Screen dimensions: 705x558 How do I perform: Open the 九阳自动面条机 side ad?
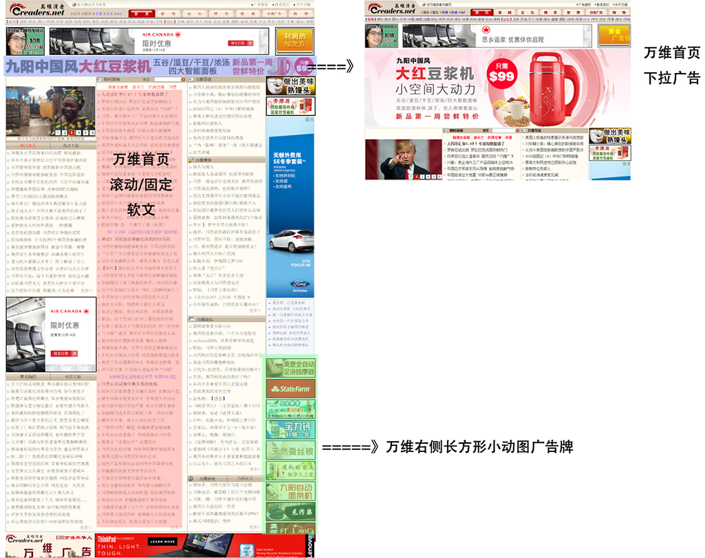(290, 491)
